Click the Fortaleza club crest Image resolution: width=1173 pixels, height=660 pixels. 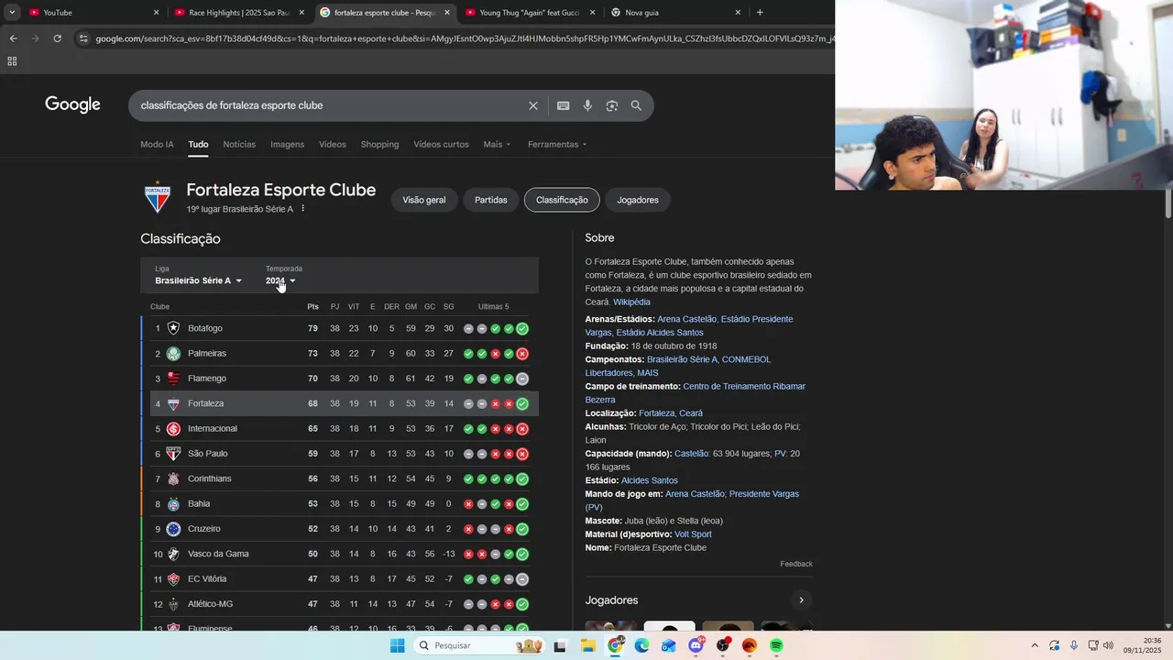pos(158,197)
